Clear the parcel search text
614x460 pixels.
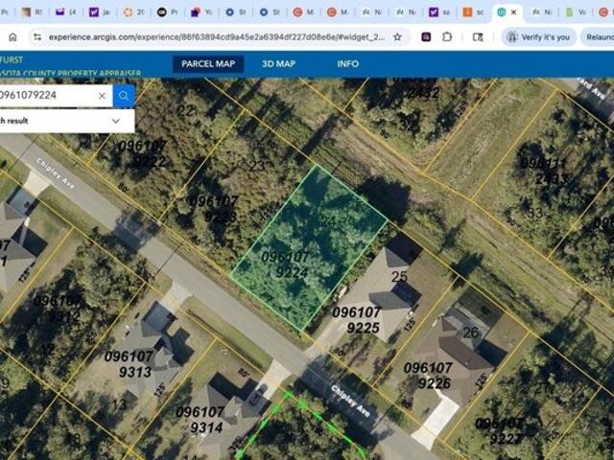pos(102,96)
